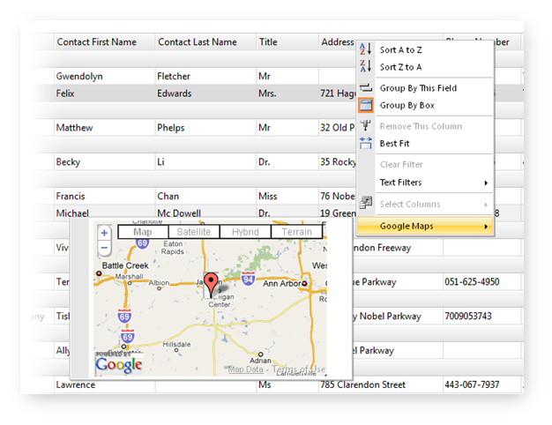Select the Francis first name cell
The width and height of the screenshot is (552, 425).
point(105,196)
